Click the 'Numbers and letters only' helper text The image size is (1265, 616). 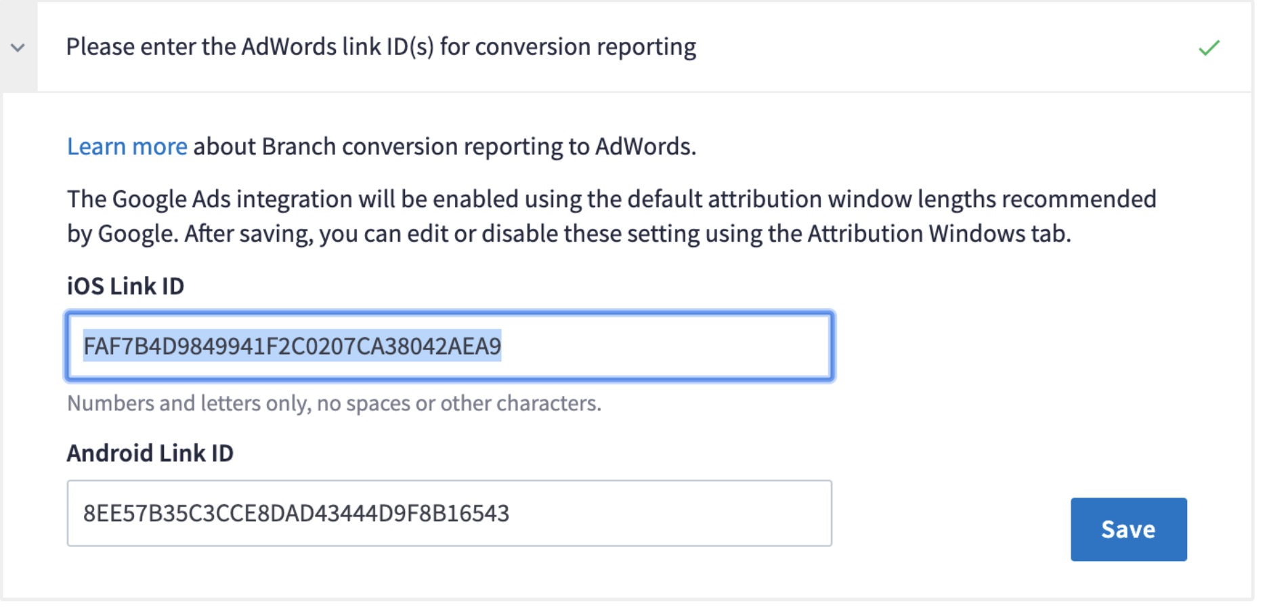[334, 403]
